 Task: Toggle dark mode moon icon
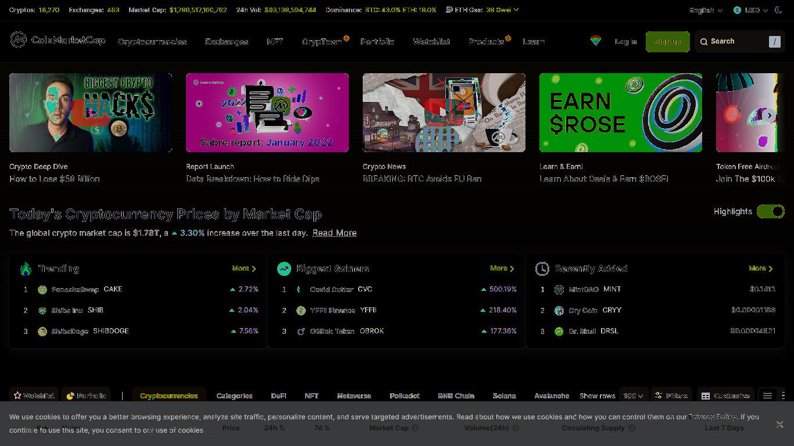[x=779, y=10]
